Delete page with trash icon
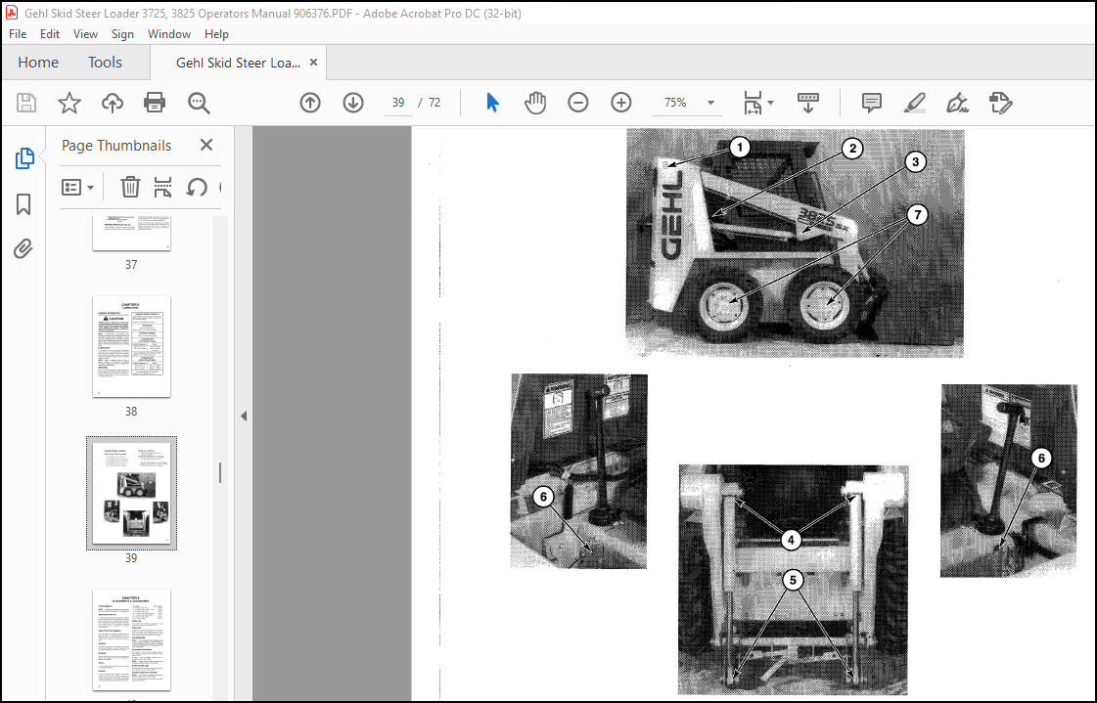Viewport: 1097px width, 703px height. pos(130,187)
